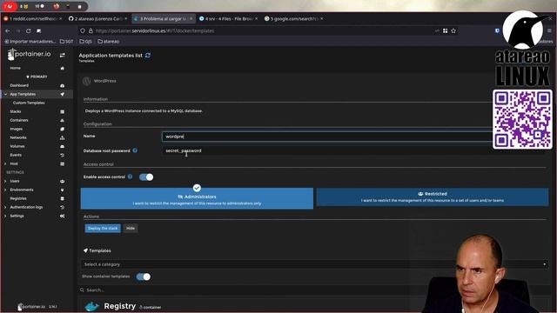This screenshot has width=557, height=313.
Task: Switch to the reddit.com browser tab
Action: point(33,19)
